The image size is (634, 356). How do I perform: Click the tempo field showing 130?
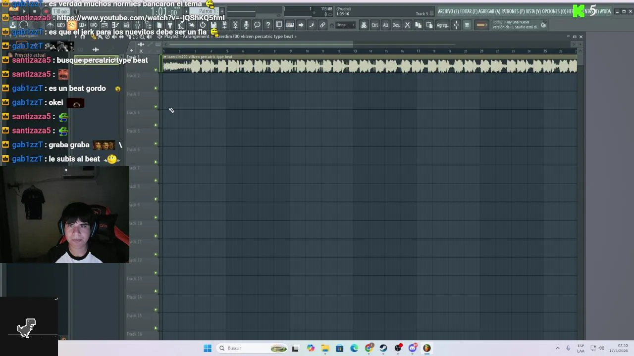(x=61, y=11)
